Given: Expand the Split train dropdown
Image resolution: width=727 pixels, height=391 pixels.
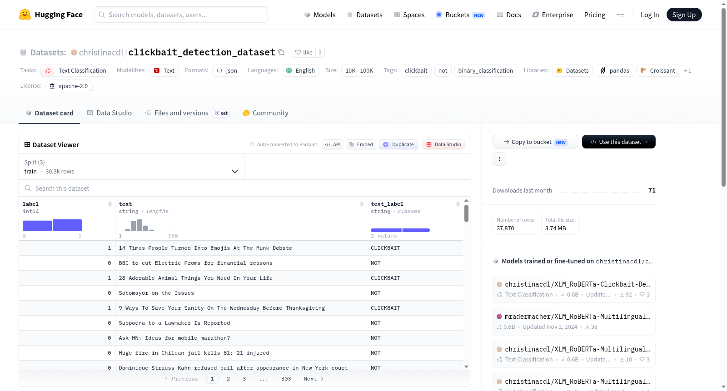Looking at the screenshot, I should [131, 167].
